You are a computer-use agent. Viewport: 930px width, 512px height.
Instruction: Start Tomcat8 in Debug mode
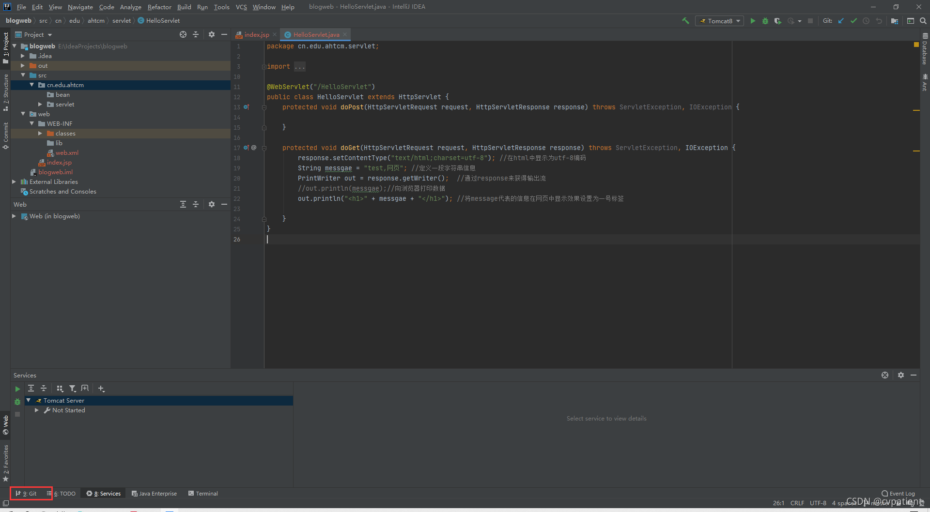click(765, 21)
